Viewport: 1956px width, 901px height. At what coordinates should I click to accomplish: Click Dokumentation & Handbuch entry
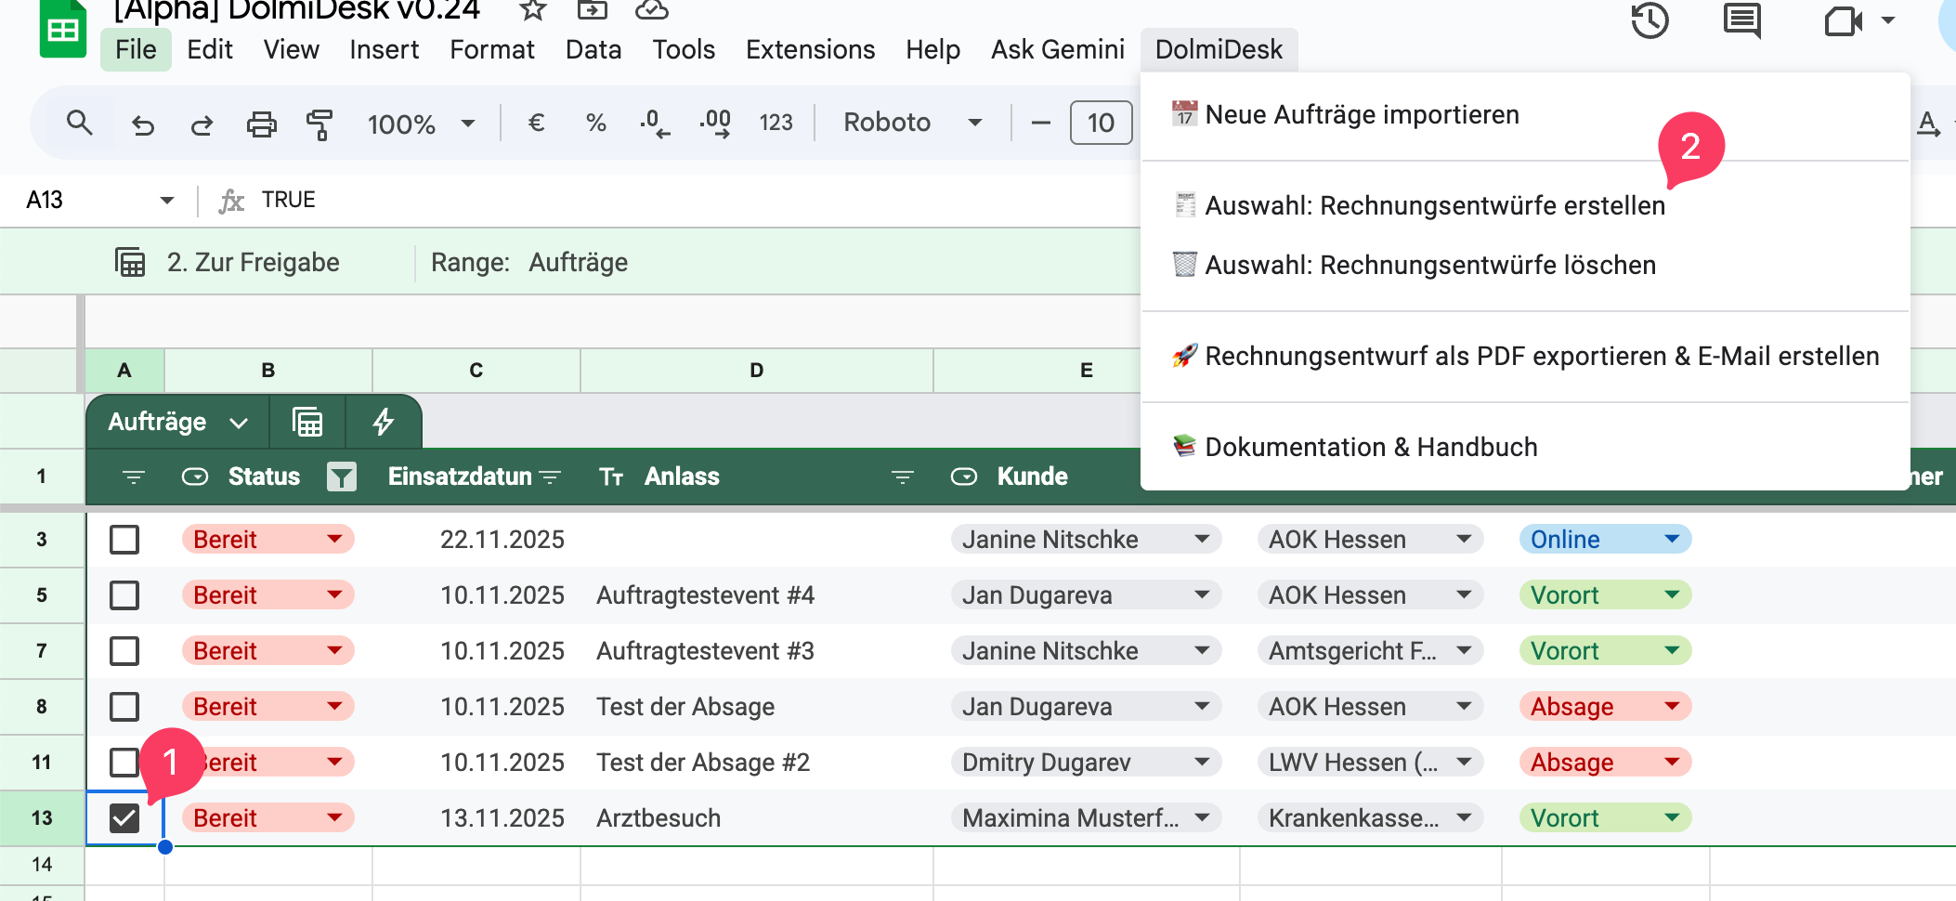pos(1371,447)
